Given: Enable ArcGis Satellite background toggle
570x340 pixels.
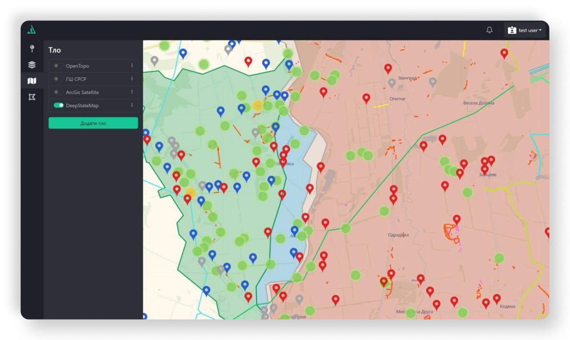Looking at the screenshot, I should point(58,92).
